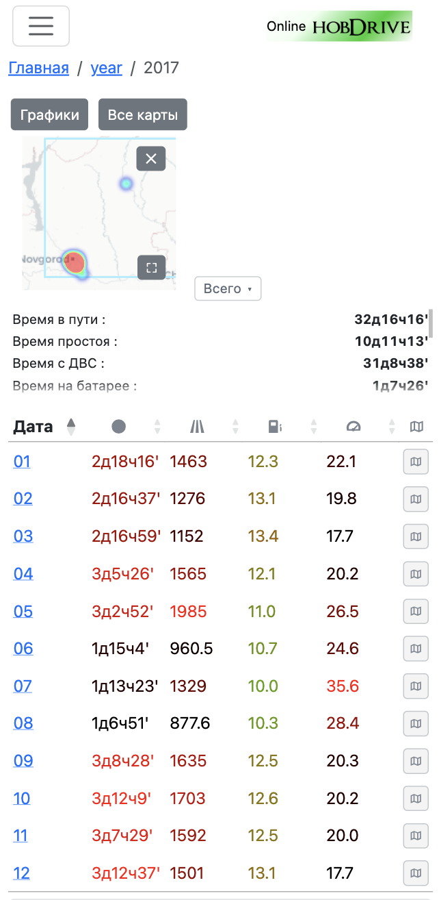Sort table by distance road column
This screenshot has width=439, height=900.
pos(197,427)
